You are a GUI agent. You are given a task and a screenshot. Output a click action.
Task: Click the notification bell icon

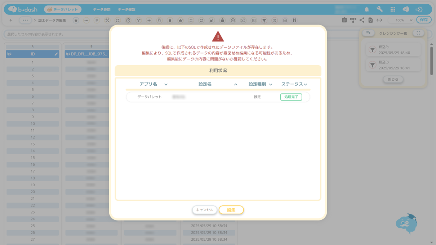[x=366, y=9]
